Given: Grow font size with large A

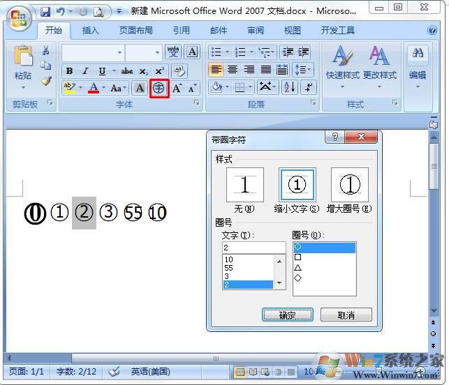Looking at the screenshot, I should pyautogui.click(x=177, y=88).
